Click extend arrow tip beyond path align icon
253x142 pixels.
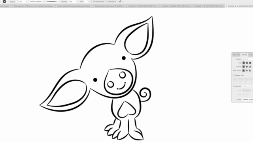point(244,95)
